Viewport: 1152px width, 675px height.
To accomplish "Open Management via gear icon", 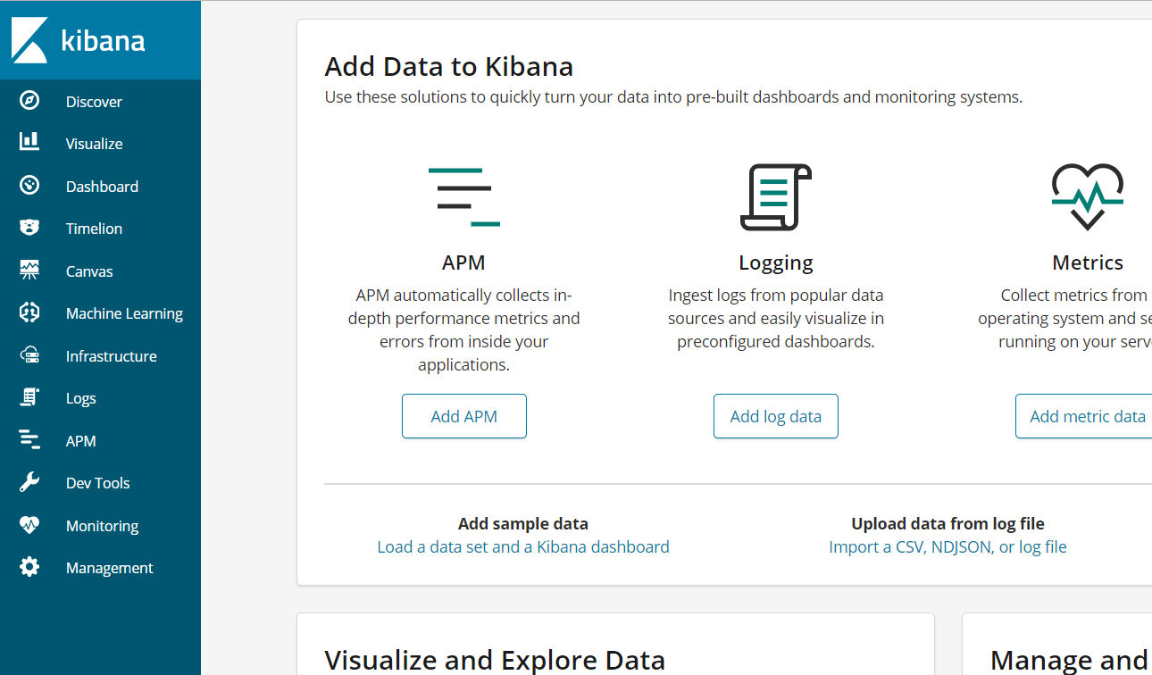I will [29, 567].
